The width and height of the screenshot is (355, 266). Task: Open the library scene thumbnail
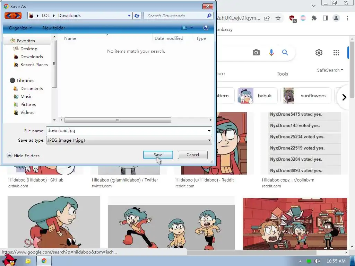(295, 224)
